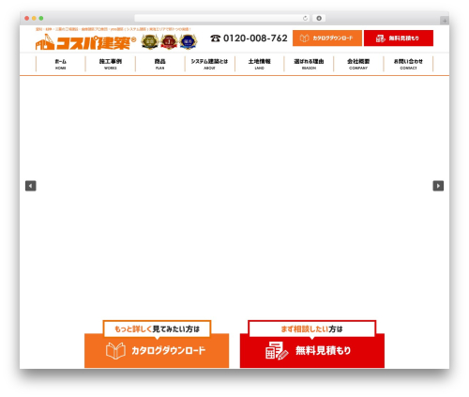
Task: Show previous slide with left arrow
Action: click(x=31, y=186)
